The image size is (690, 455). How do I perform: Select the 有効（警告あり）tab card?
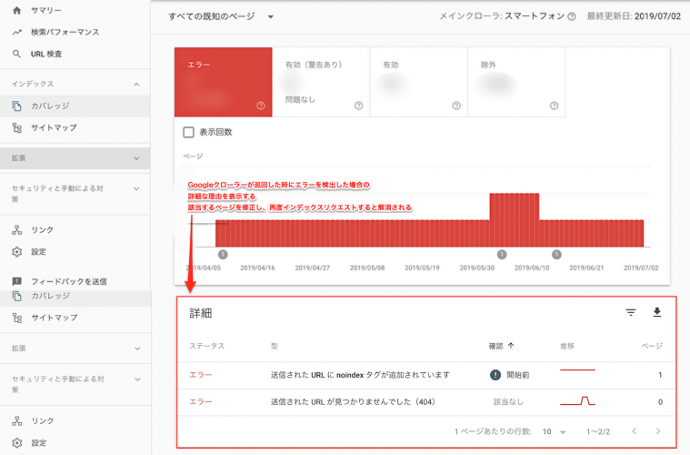coord(321,82)
